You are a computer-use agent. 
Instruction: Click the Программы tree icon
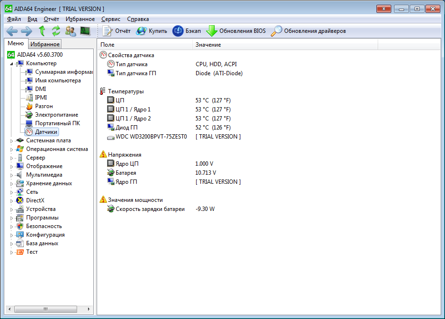[x=20, y=218]
